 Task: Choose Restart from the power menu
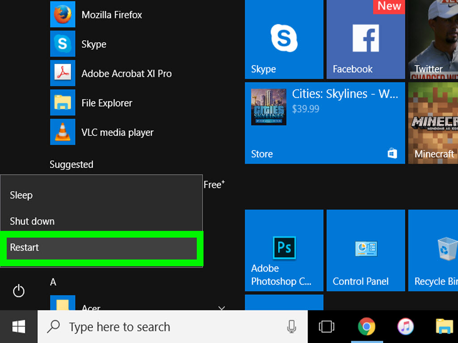click(102, 248)
